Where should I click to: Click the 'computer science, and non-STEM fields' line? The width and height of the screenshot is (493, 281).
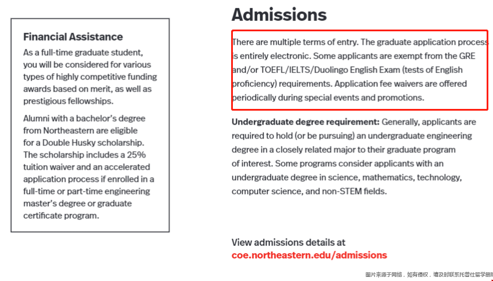[309, 191]
